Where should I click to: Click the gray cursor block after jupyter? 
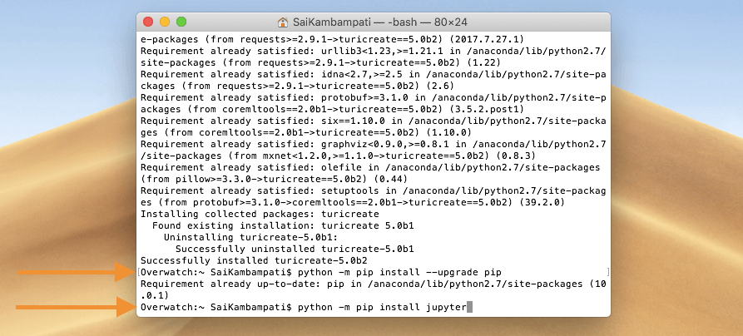point(470,308)
